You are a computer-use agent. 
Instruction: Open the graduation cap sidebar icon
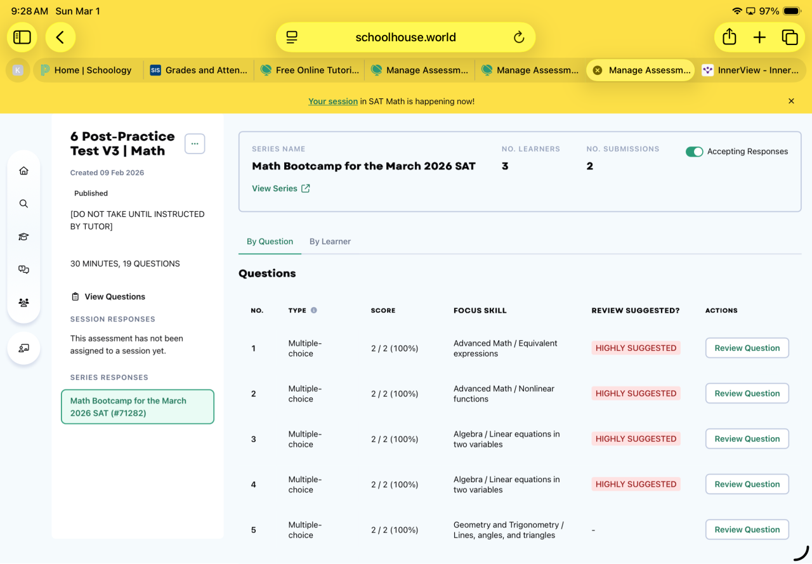(x=23, y=237)
